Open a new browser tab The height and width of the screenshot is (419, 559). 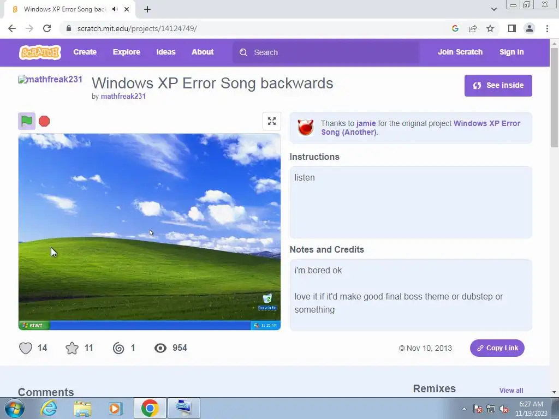tap(147, 9)
